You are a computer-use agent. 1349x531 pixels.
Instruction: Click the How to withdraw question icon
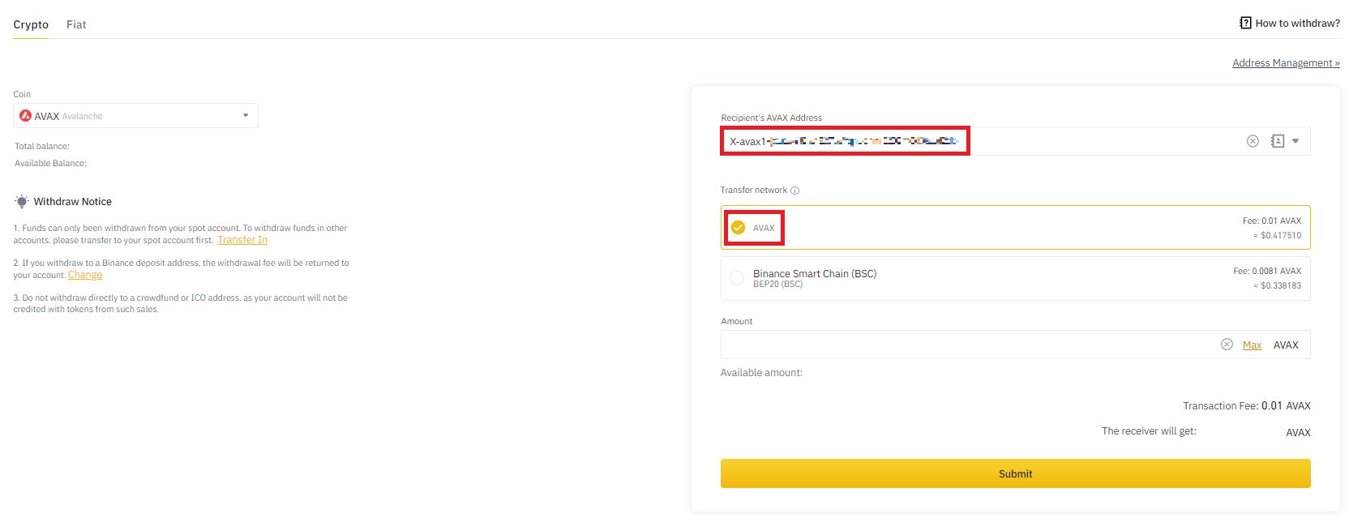point(1245,23)
